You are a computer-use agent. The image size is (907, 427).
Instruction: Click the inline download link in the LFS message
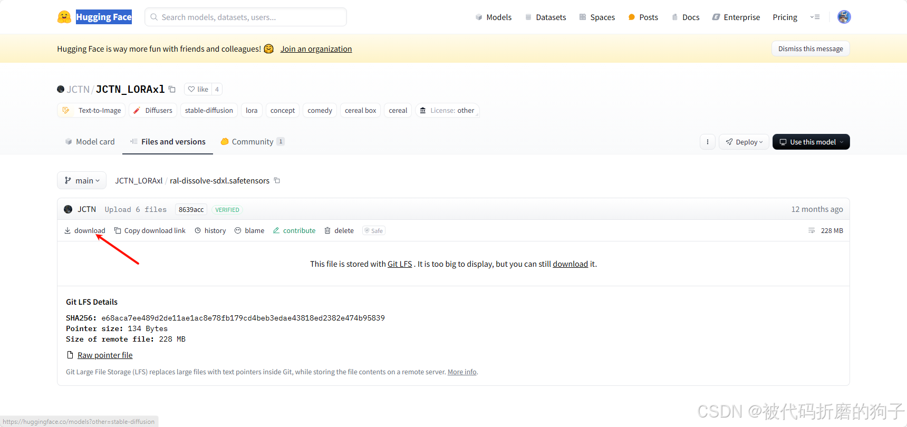570,264
